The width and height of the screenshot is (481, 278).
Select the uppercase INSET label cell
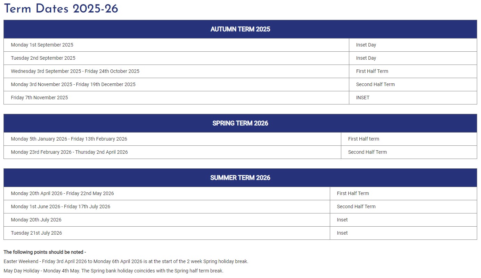413,98
